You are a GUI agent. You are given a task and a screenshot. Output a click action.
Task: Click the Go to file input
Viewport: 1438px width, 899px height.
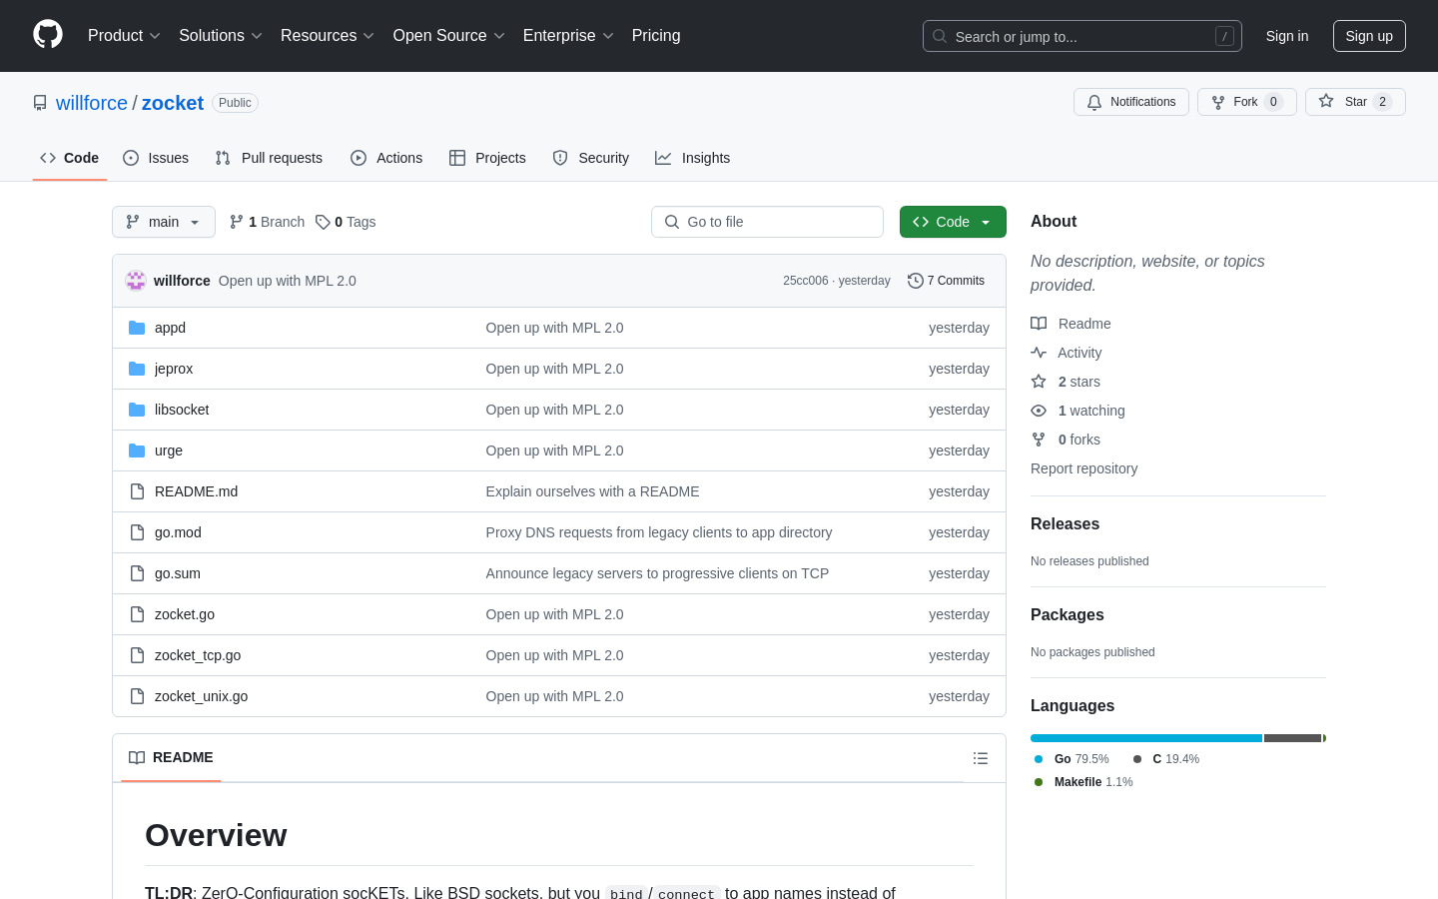(x=767, y=222)
